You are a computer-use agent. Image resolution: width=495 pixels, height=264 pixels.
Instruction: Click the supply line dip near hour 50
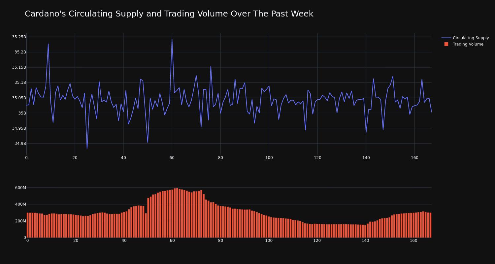click(148, 142)
